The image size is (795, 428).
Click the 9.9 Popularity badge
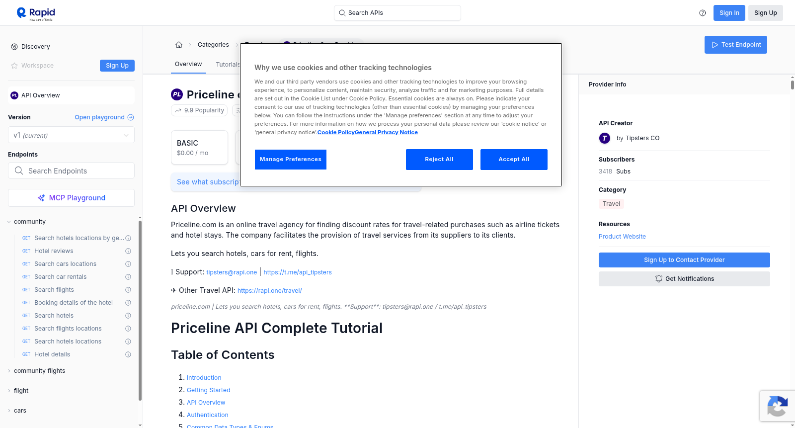point(199,110)
